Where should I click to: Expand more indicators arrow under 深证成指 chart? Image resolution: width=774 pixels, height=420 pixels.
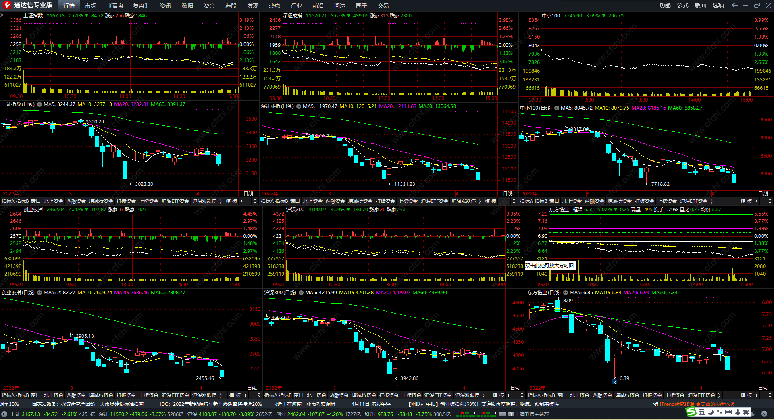click(480, 201)
